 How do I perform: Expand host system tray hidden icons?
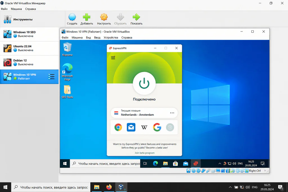coord(230,187)
